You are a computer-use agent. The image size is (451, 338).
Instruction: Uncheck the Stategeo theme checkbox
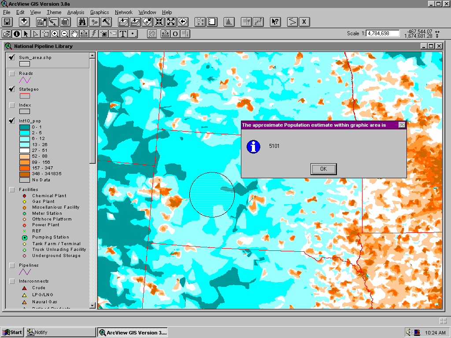(12, 89)
